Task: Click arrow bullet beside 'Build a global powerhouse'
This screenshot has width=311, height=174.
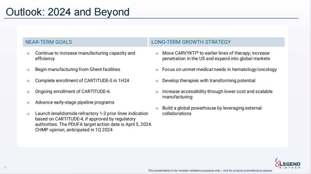Action: [x=157, y=108]
